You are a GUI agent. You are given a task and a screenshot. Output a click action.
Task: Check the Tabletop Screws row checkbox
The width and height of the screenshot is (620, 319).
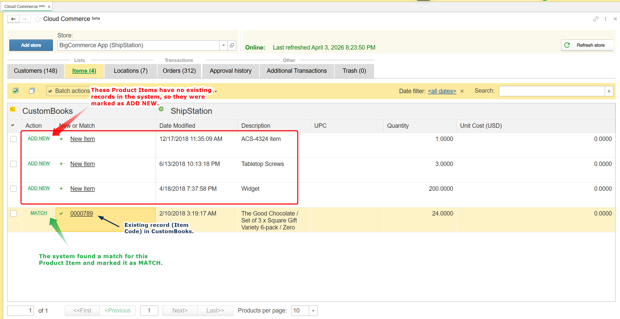(13, 164)
